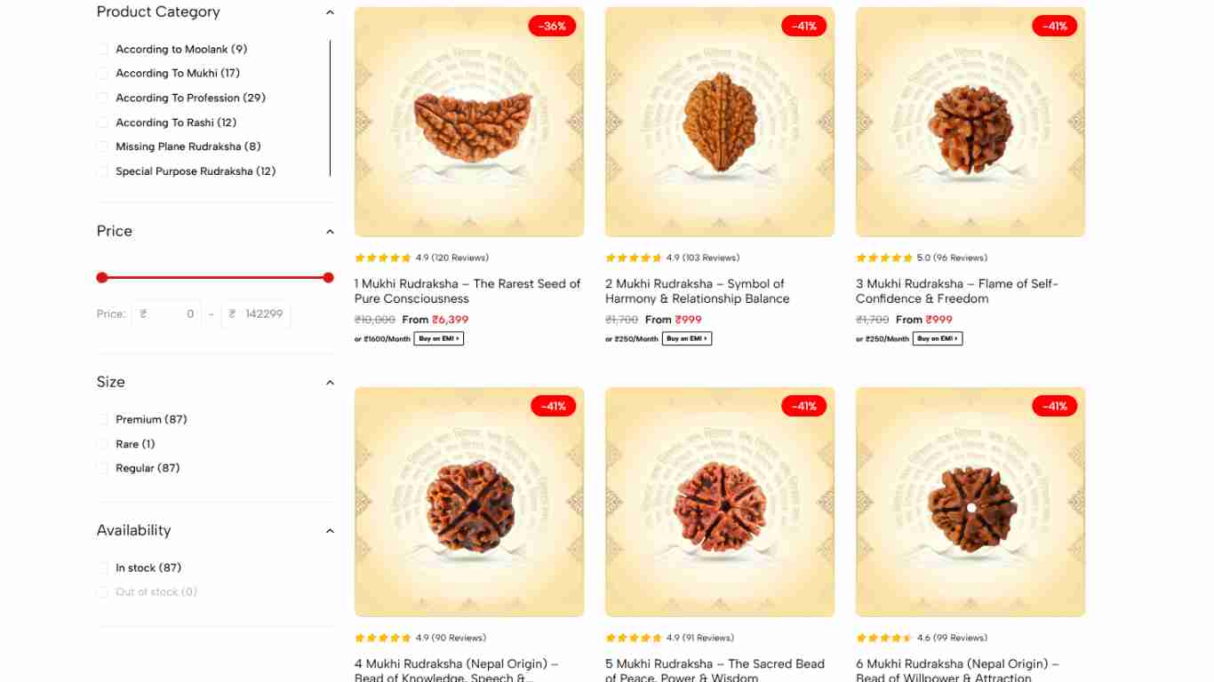Click star rating of 6 Mukhi Rudraksha

pos(884,638)
